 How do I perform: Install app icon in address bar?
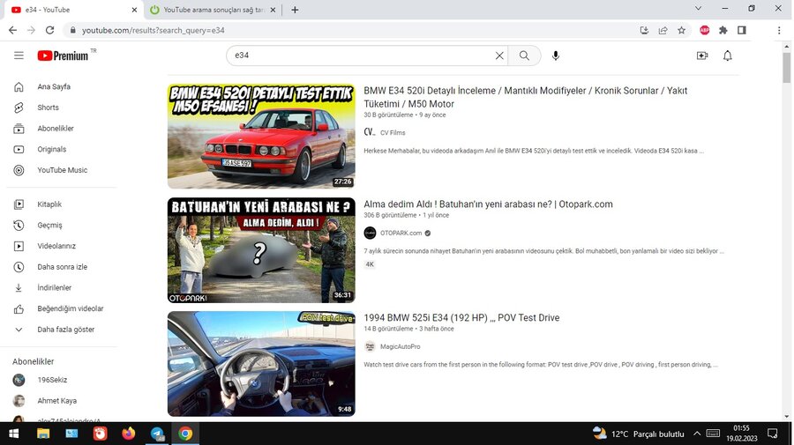[x=644, y=30]
